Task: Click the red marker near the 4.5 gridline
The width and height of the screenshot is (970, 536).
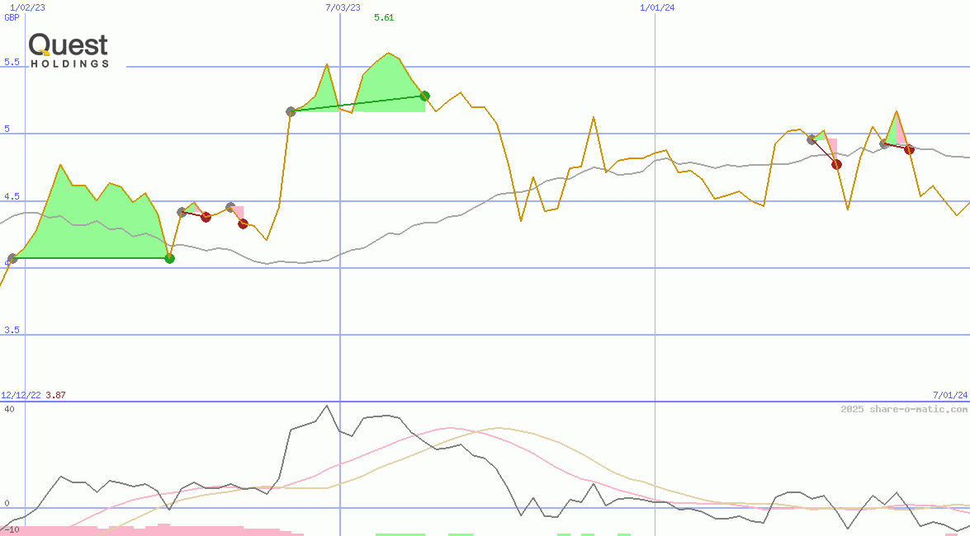Action: [x=206, y=217]
